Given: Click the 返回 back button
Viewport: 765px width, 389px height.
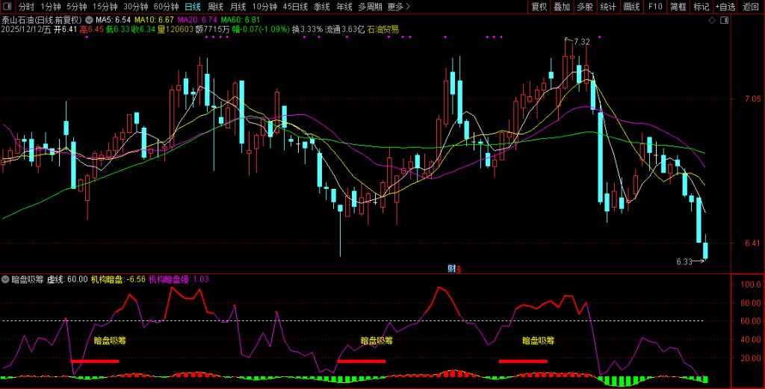Looking at the screenshot, I should 751,7.
